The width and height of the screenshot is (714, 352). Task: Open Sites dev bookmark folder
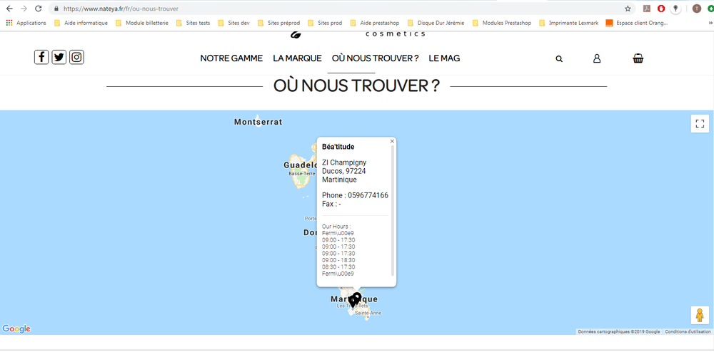coord(233,23)
